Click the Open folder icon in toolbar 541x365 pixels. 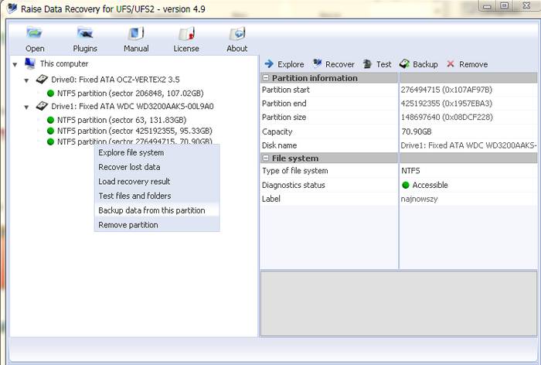[34, 33]
